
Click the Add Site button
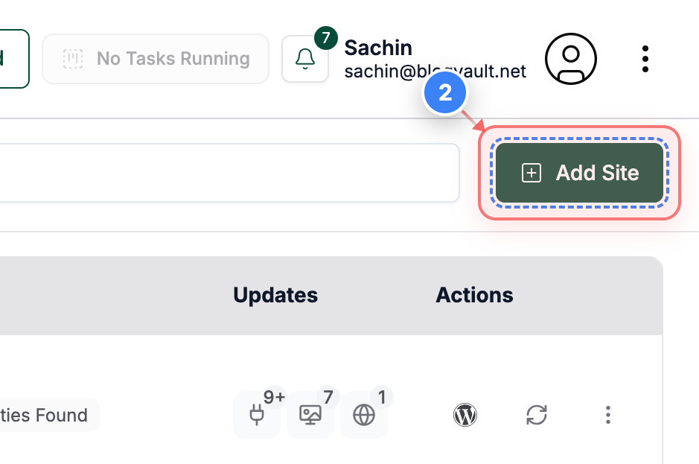(x=579, y=173)
